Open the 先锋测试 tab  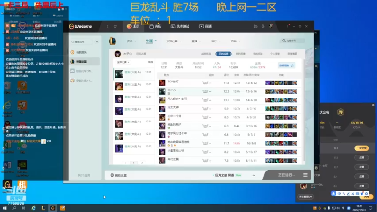point(180,26)
